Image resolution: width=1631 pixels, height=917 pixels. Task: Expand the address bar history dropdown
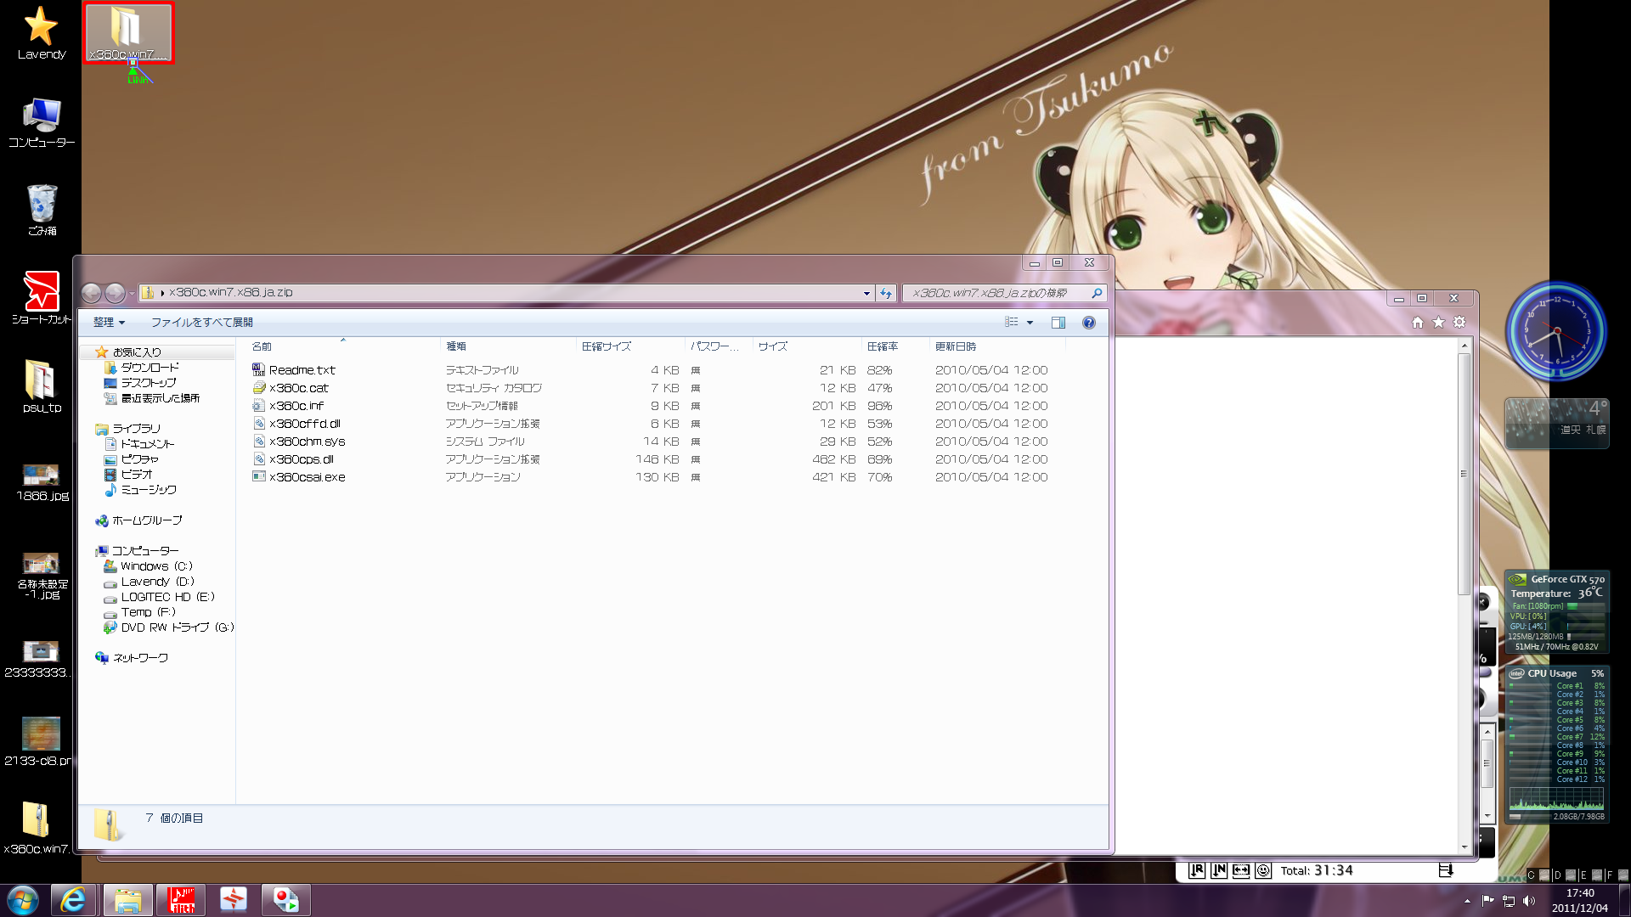tap(866, 293)
